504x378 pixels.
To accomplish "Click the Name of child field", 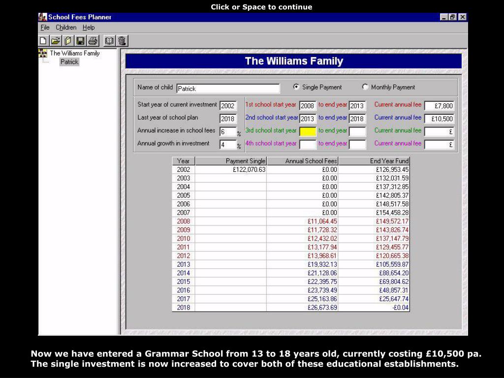I will 228,89.
